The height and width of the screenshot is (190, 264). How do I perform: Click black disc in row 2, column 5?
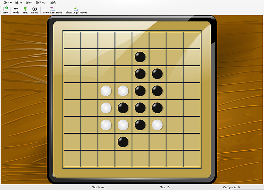[x=140, y=57]
